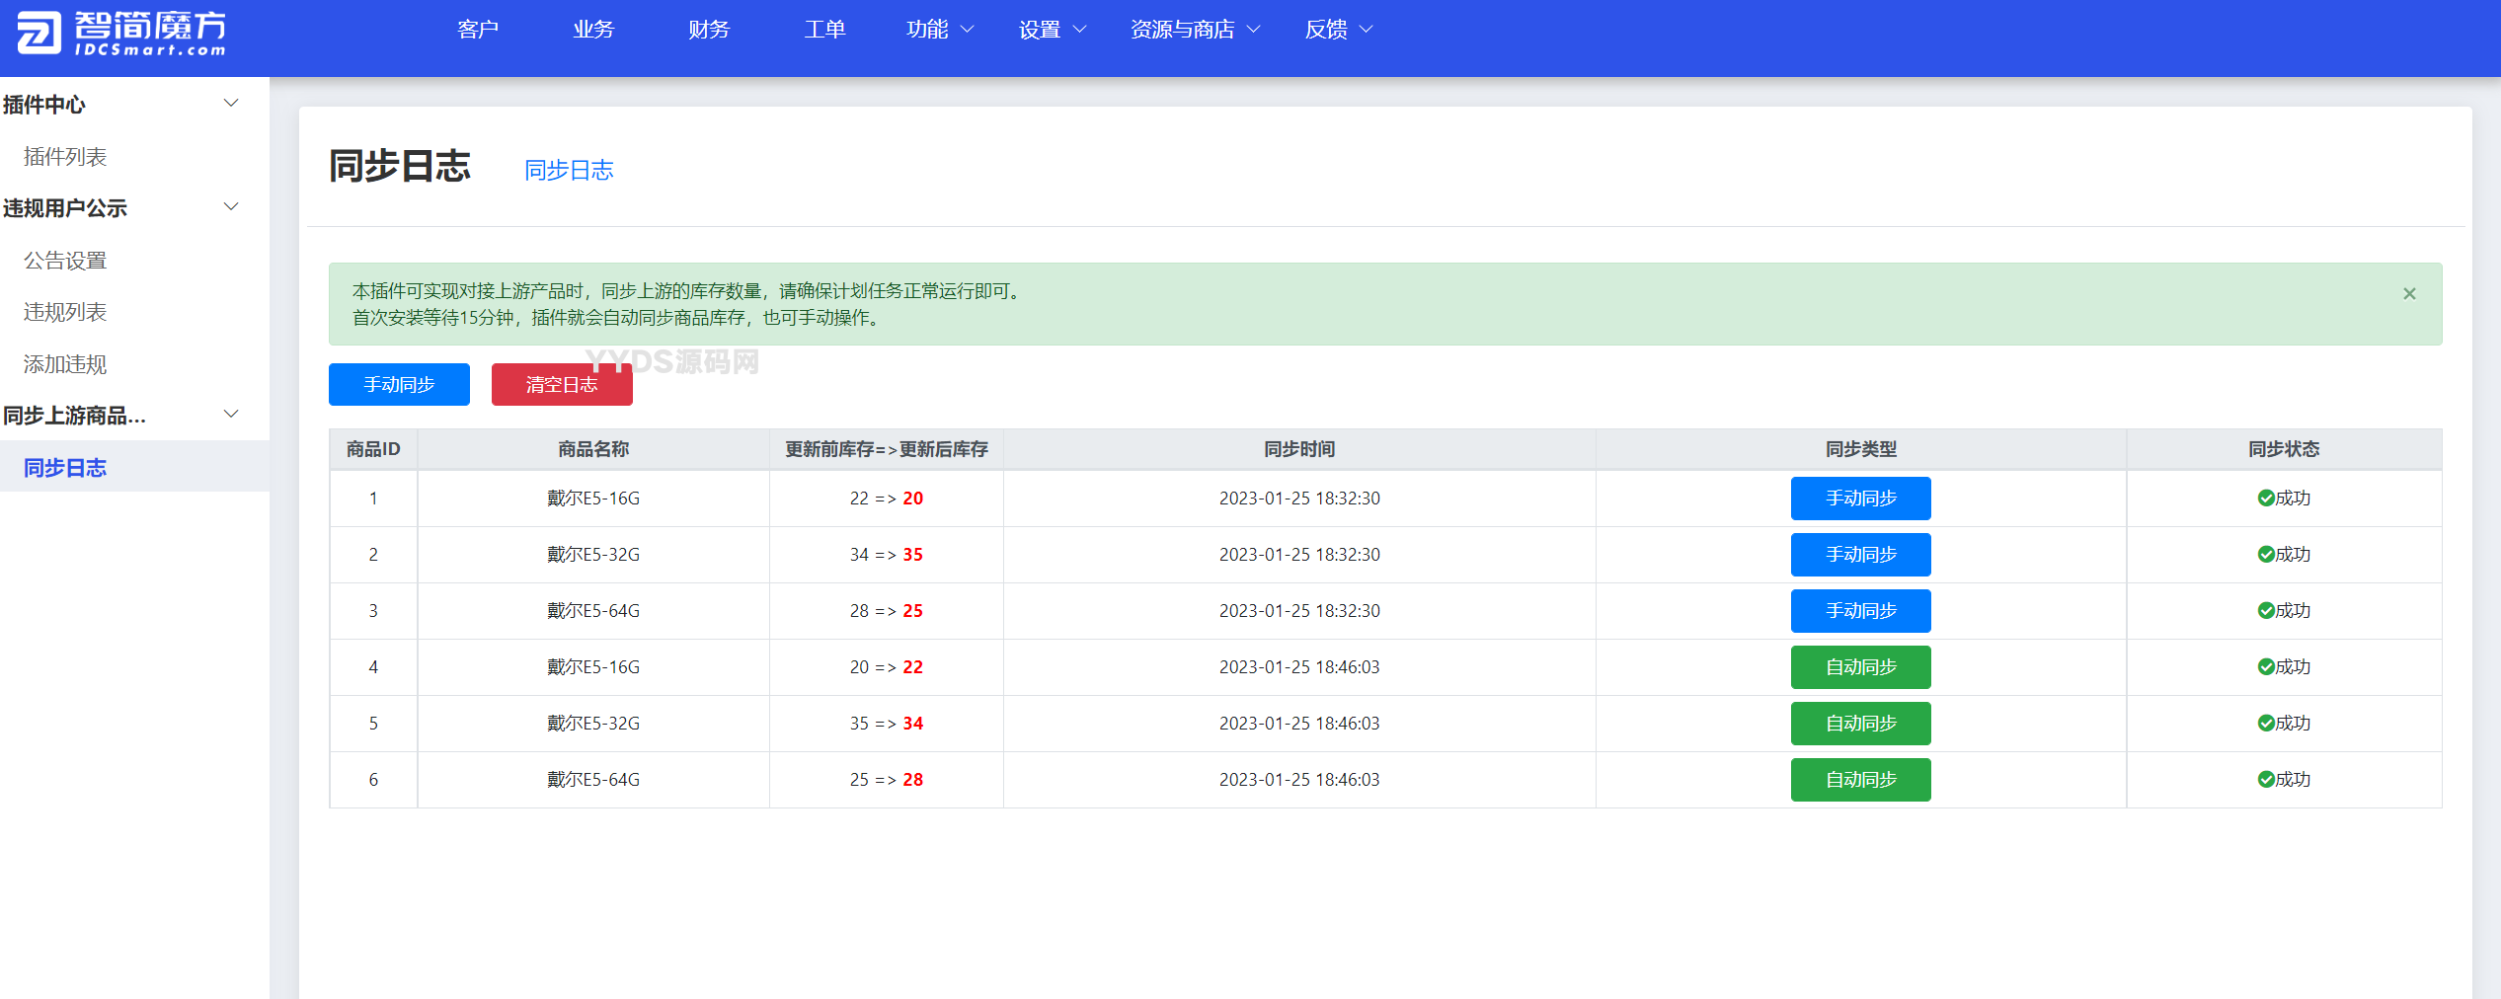Open 违规列表 in sidebar

(x=65, y=312)
